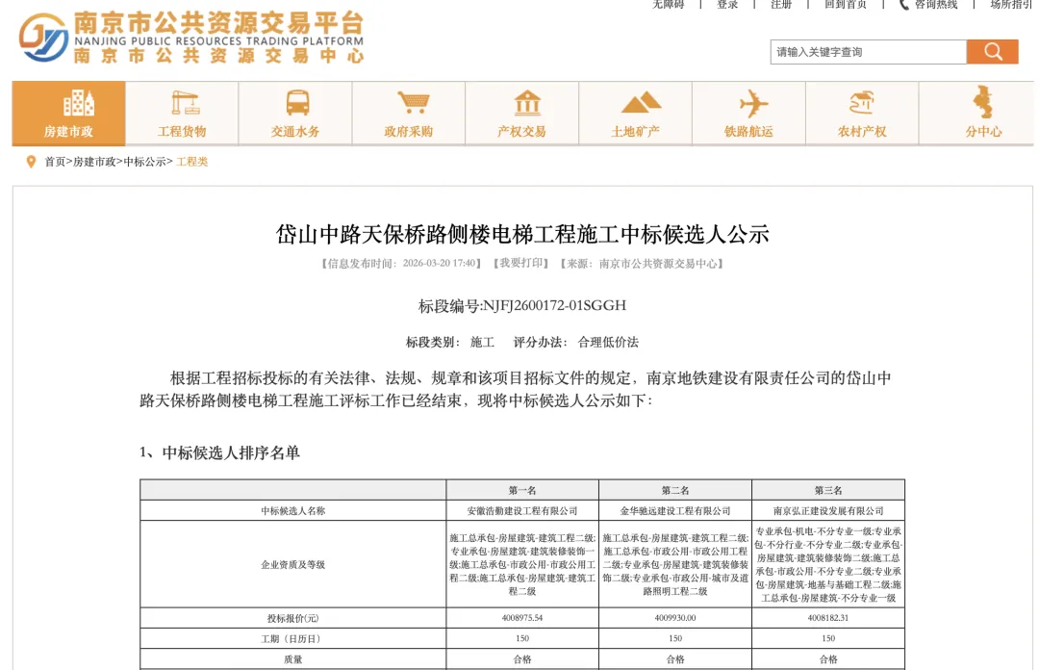Click the 无障碍 accessibility link
Viewport: 1039px width, 670px height.
point(668,4)
